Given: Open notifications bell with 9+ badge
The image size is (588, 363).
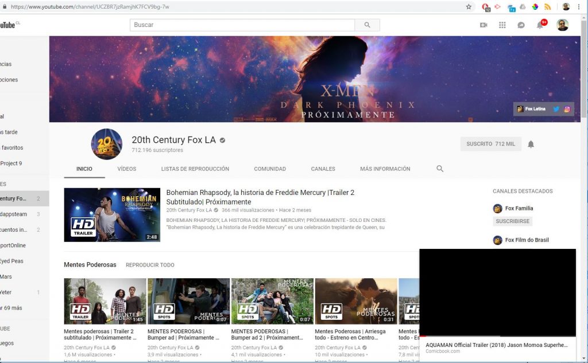Looking at the screenshot, I should coord(540,25).
